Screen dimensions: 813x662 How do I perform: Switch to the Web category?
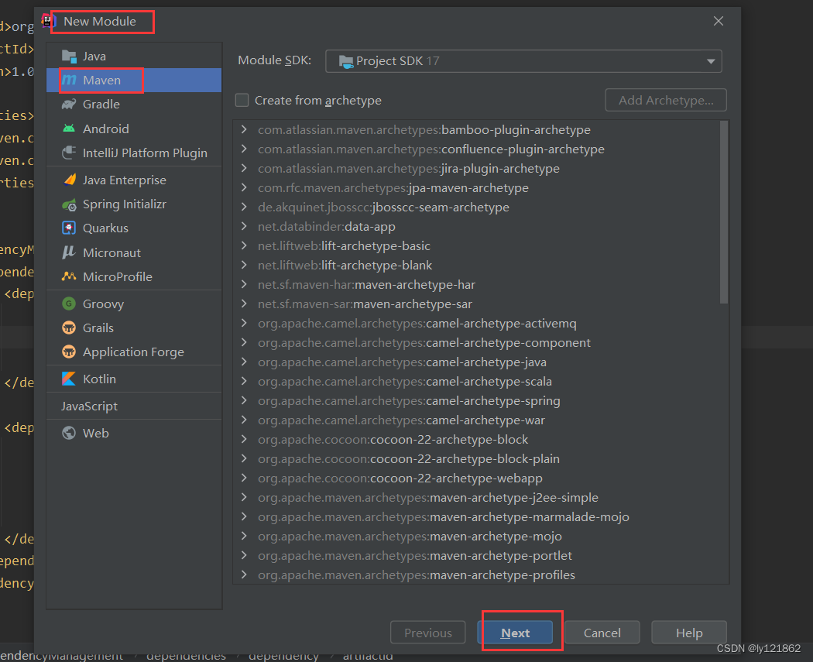click(93, 433)
